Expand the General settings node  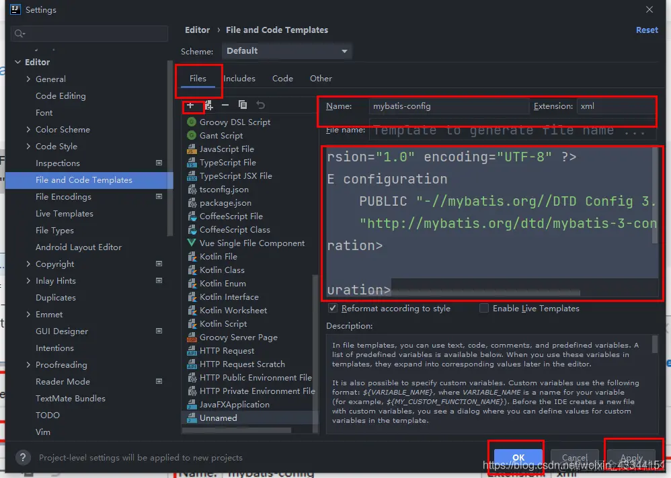tap(28, 79)
